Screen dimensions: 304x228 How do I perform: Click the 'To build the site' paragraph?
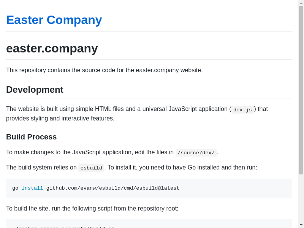coord(92,208)
